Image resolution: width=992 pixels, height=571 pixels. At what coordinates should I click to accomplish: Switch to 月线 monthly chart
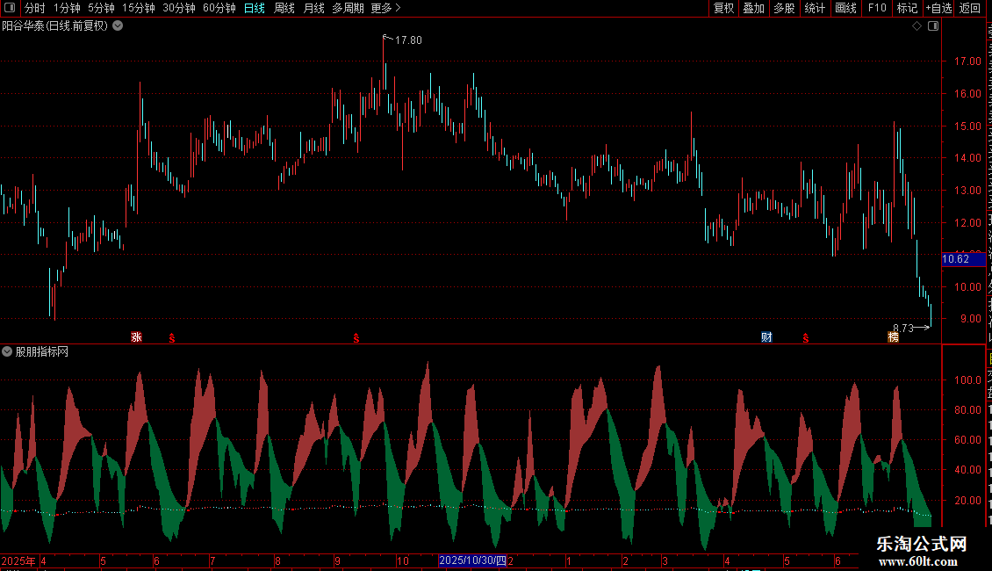coord(313,8)
